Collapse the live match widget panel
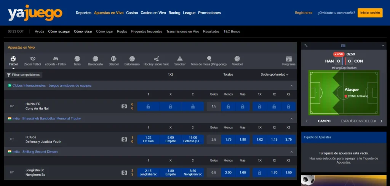This screenshot has height=186, width=390. coord(383,46)
